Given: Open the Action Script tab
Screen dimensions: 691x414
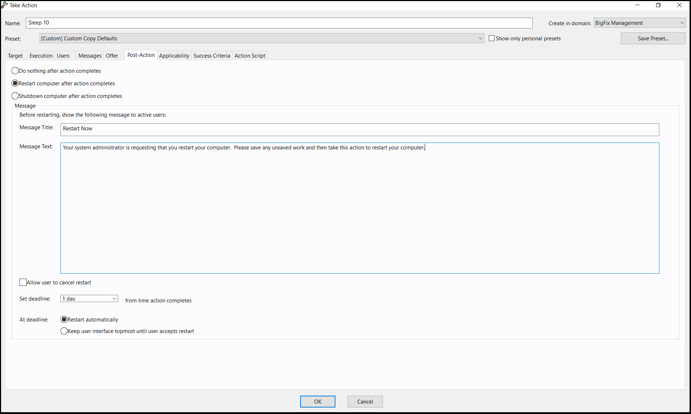Looking at the screenshot, I should click(250, 55).
